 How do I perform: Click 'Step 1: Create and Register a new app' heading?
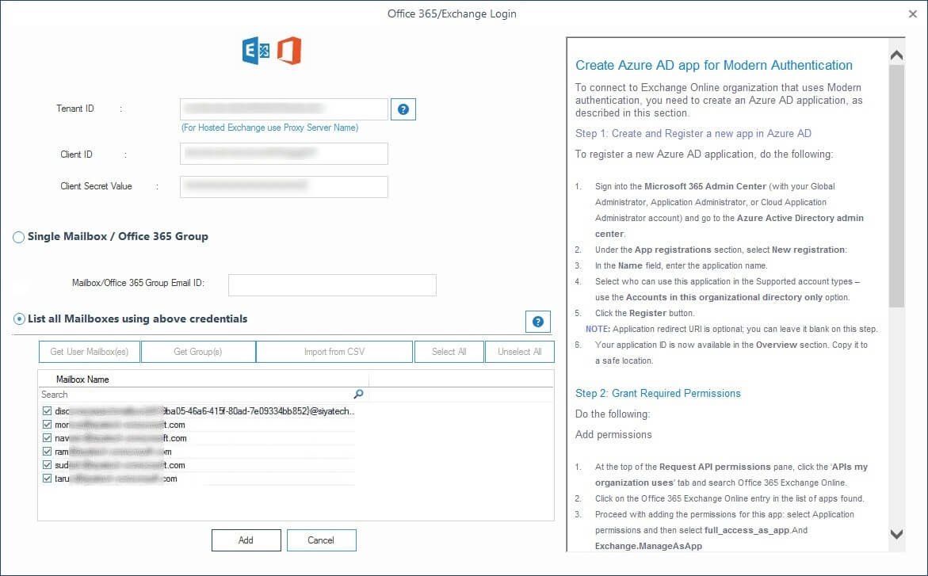click(x=693, y=134)
